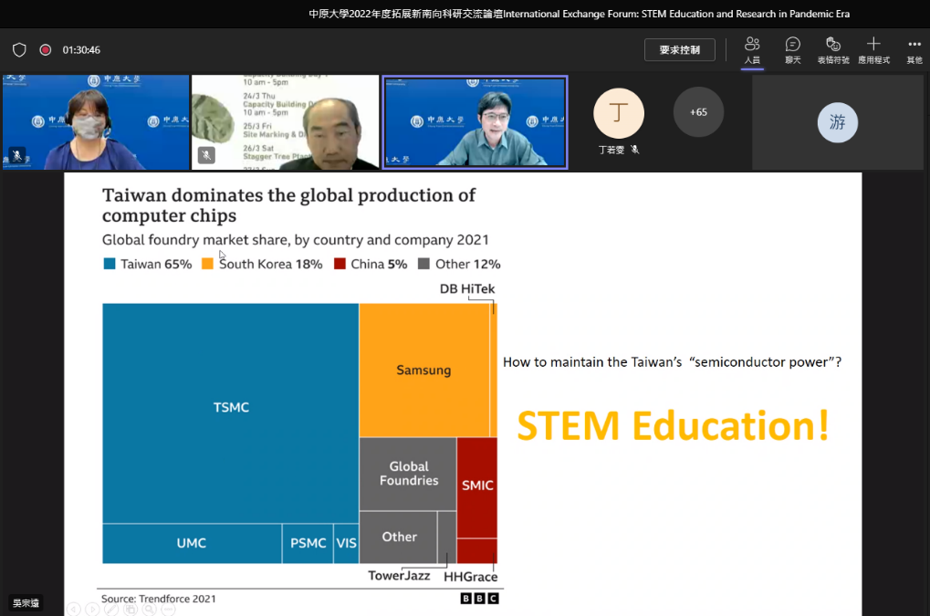Open the People (人員) panel
The width and height of the screenshot is (930, 616).
[752, 50]
